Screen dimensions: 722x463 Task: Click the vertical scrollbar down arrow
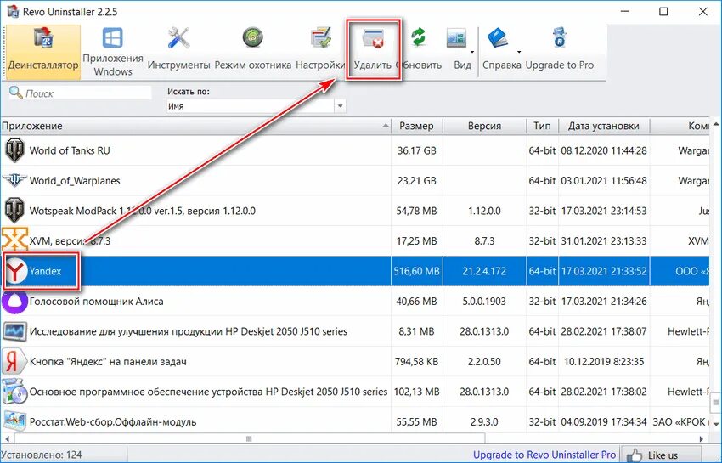coord(716,423)
